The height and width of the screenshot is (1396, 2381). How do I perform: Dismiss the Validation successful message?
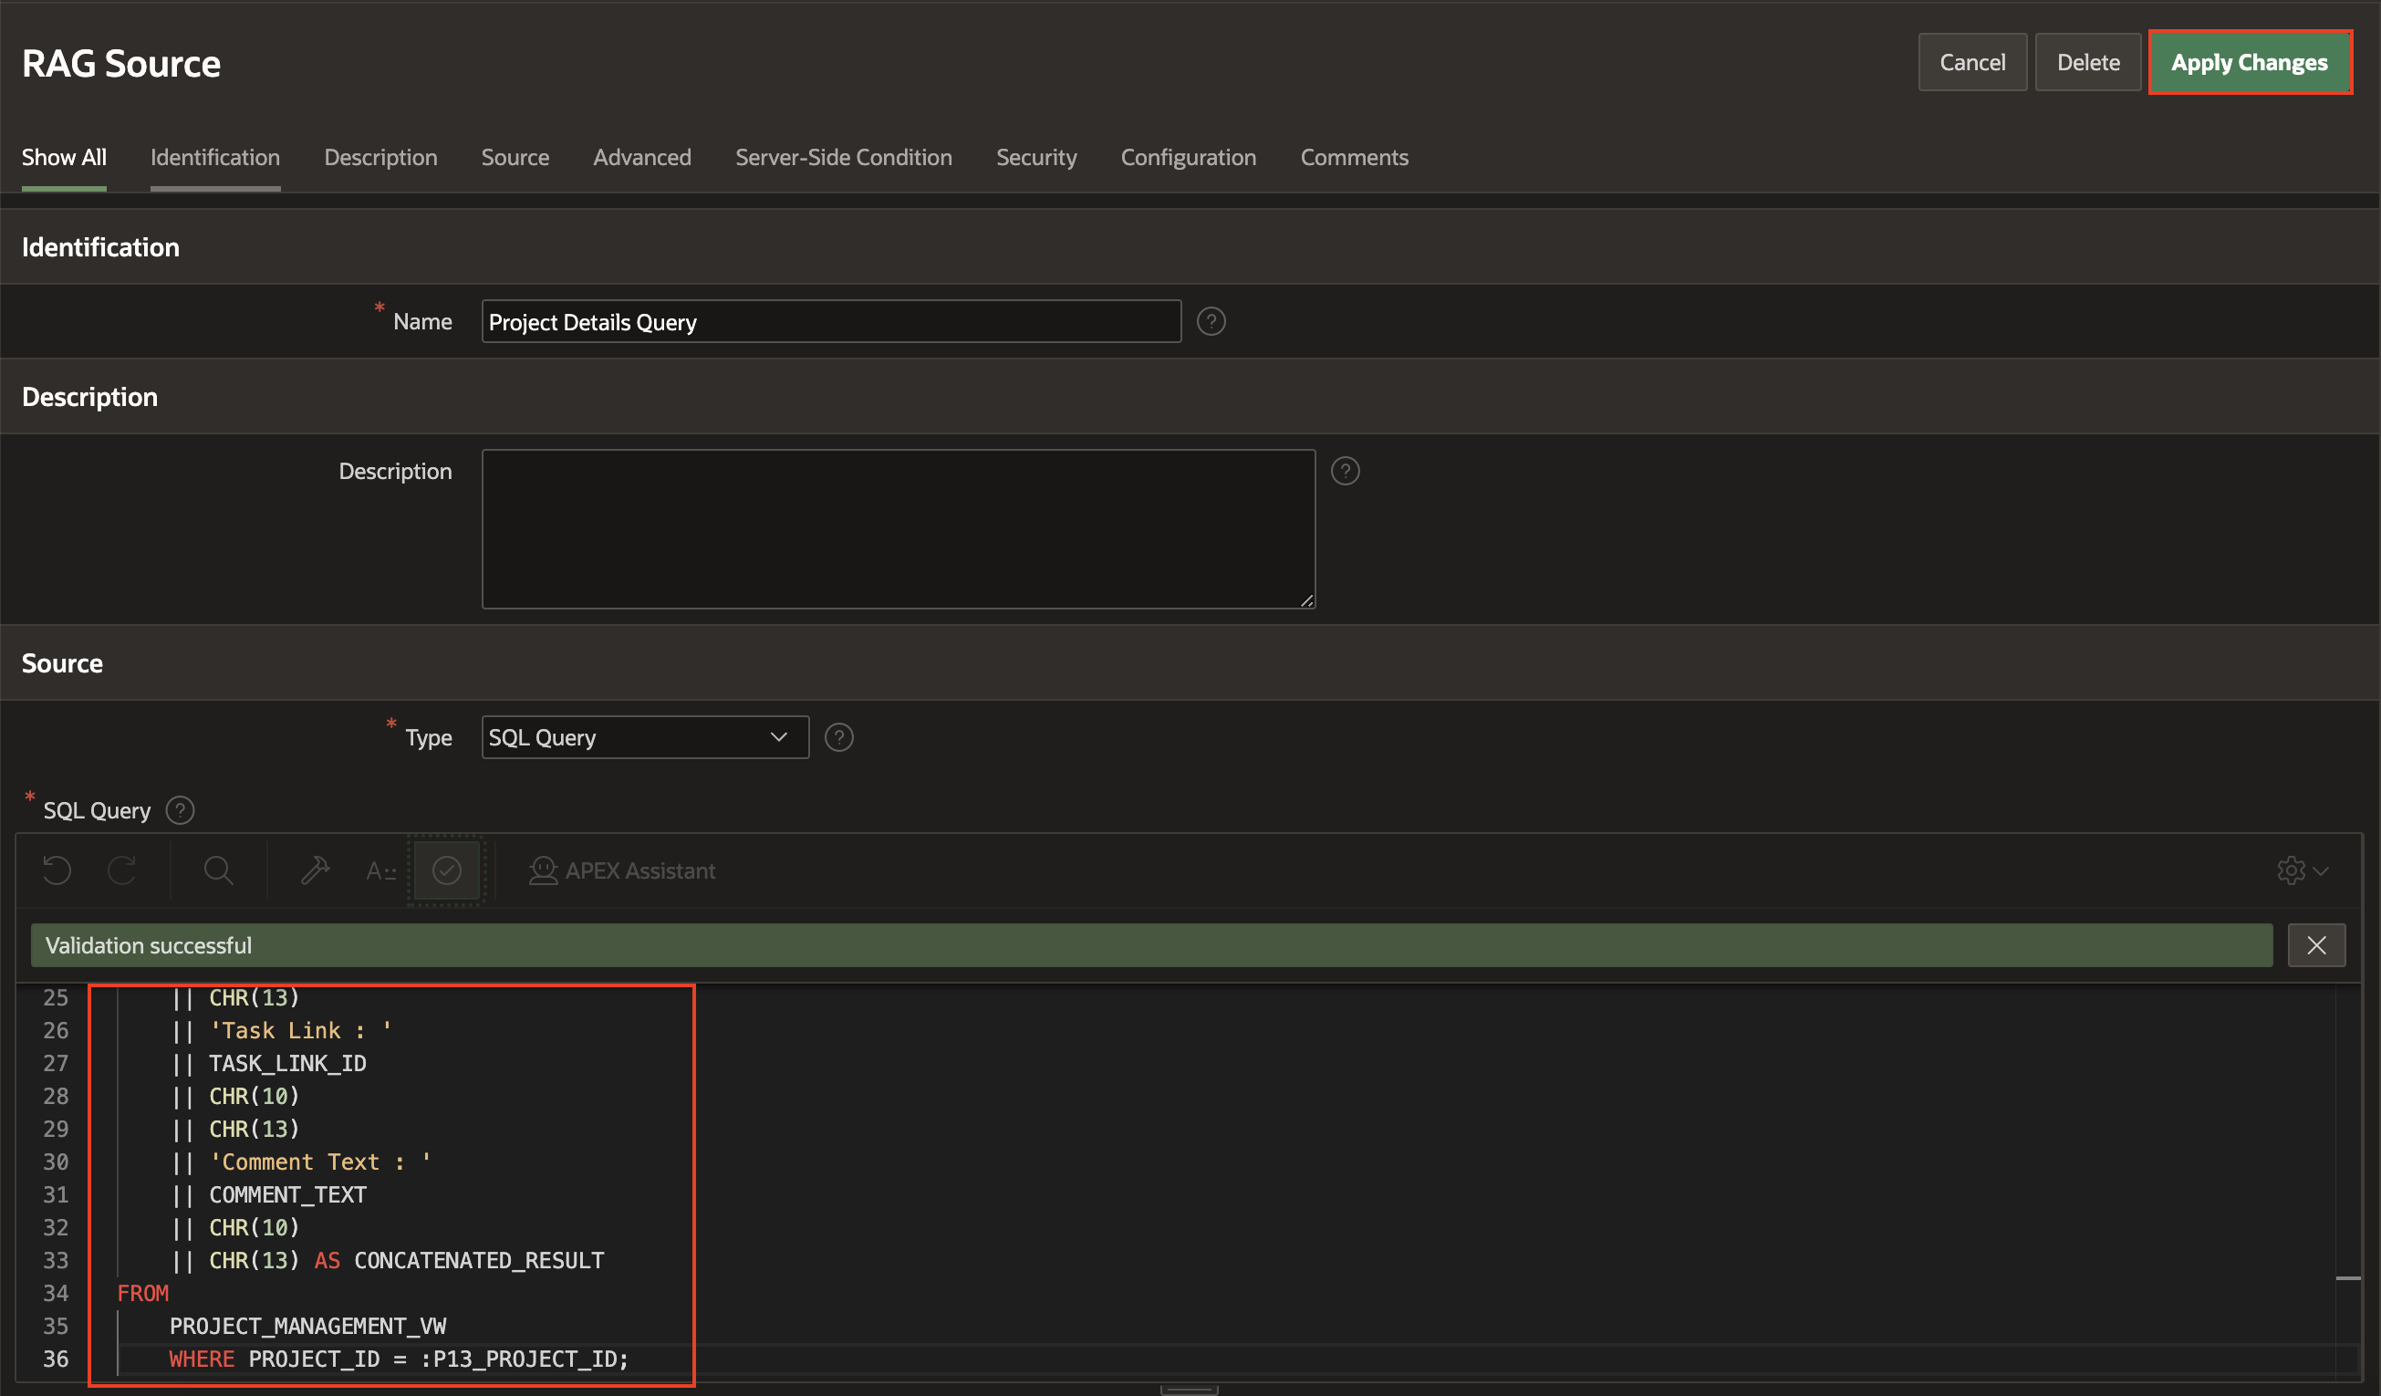point(2316,945)
